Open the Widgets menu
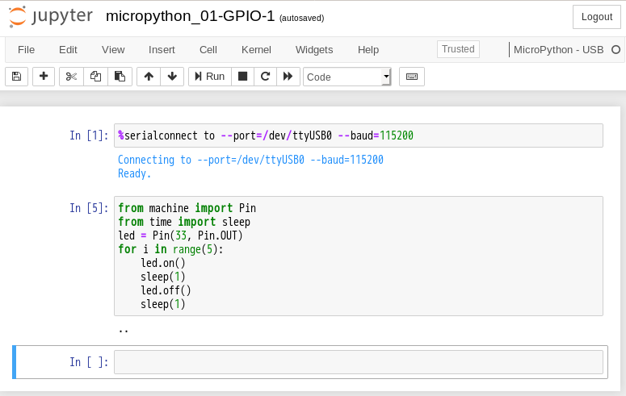The height and width of the screenshot is (396, 626). point(314,49)
